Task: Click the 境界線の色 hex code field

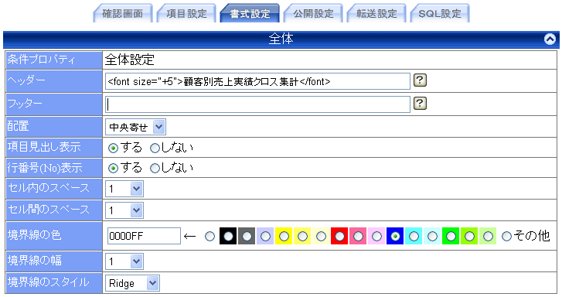Action: (x=144, y=236)
